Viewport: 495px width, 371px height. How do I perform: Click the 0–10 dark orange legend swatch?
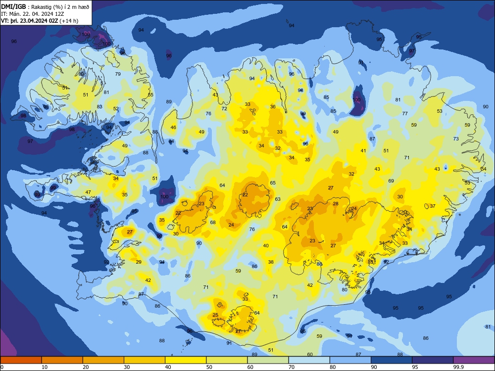tap(21, 360)
